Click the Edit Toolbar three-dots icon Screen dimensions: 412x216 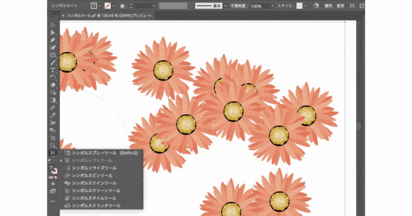pyautogui.click(x=53, y=201)
